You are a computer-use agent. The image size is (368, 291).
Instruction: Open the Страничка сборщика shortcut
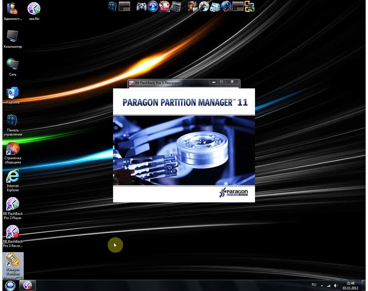[x=13, y=153]
